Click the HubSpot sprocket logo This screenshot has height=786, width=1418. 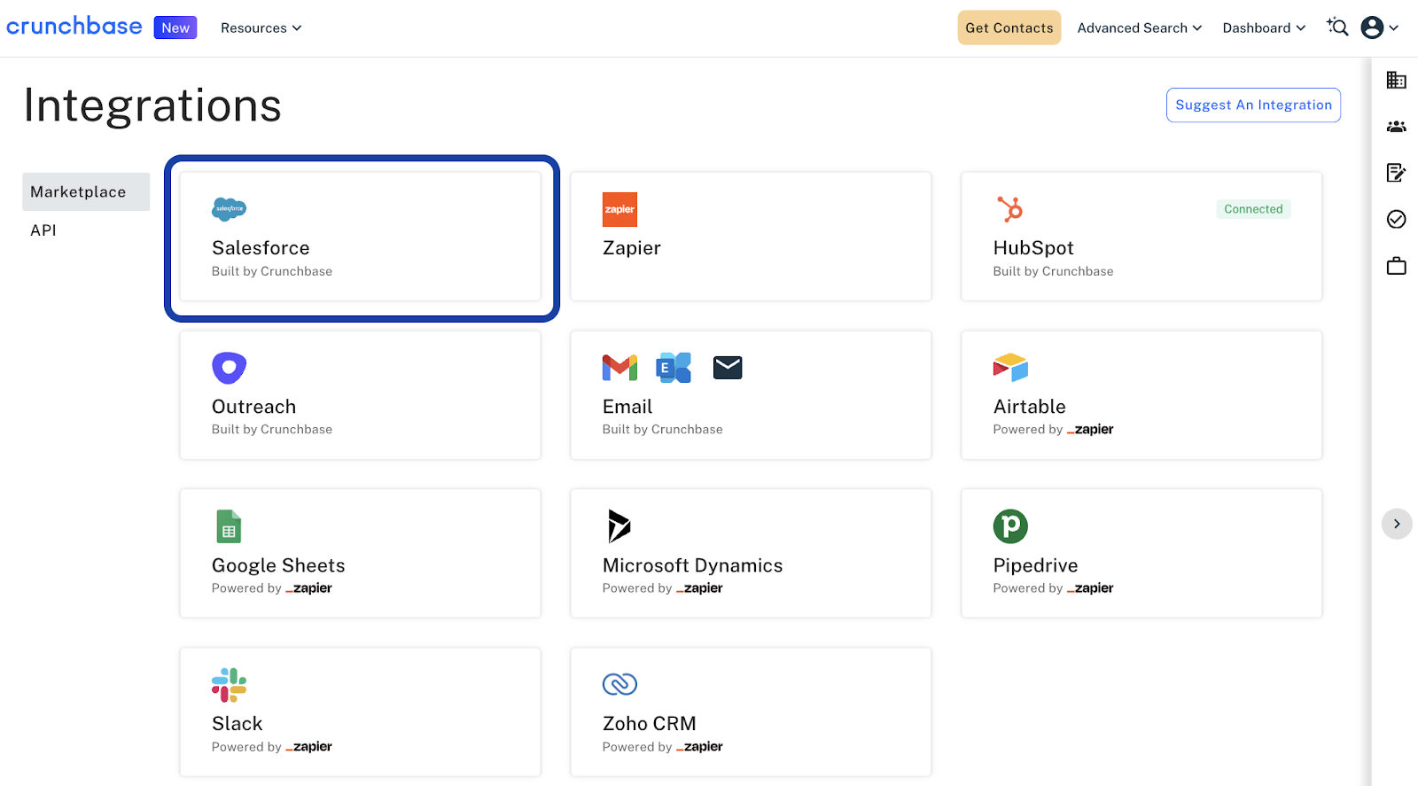[x=1010, y=209]
